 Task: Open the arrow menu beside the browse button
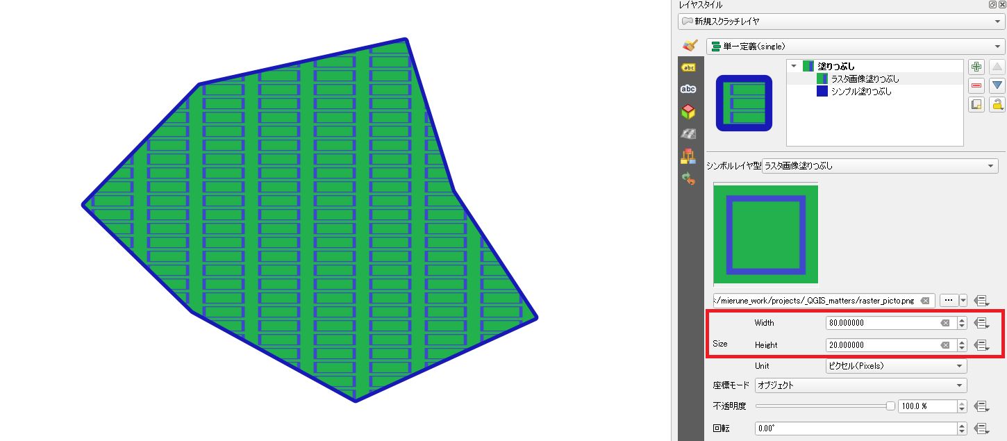[x=963, y=301]
